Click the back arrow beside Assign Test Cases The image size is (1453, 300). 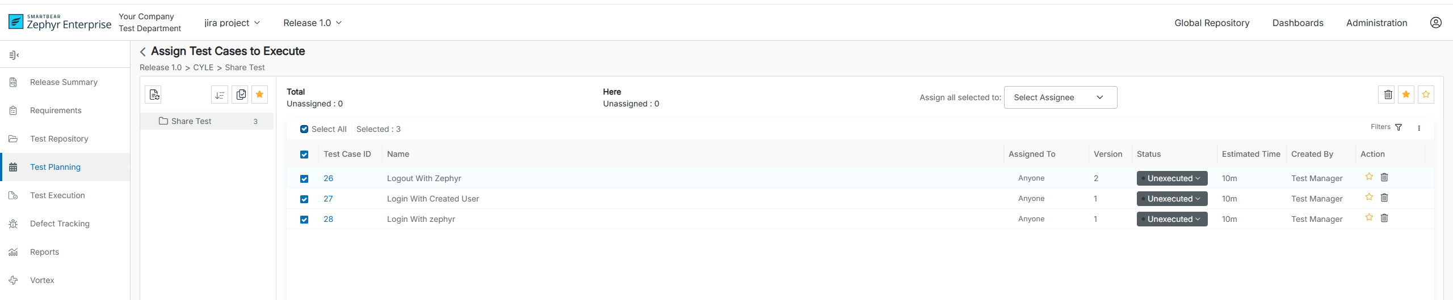(x=143, y=52)
